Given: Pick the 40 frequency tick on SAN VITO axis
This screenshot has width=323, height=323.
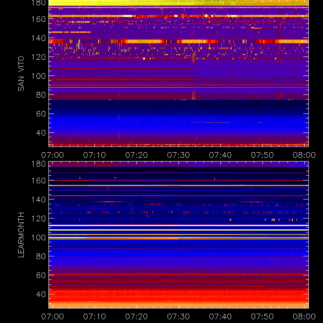Looking at the screenshot, I should point(41,133).
